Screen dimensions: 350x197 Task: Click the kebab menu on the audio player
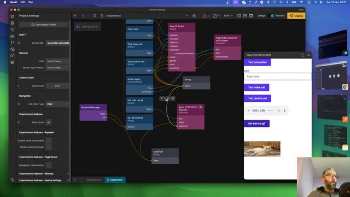284,111
